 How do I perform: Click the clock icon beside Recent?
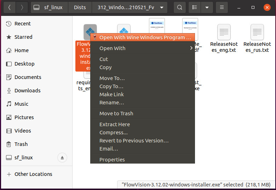click(8, 24)
